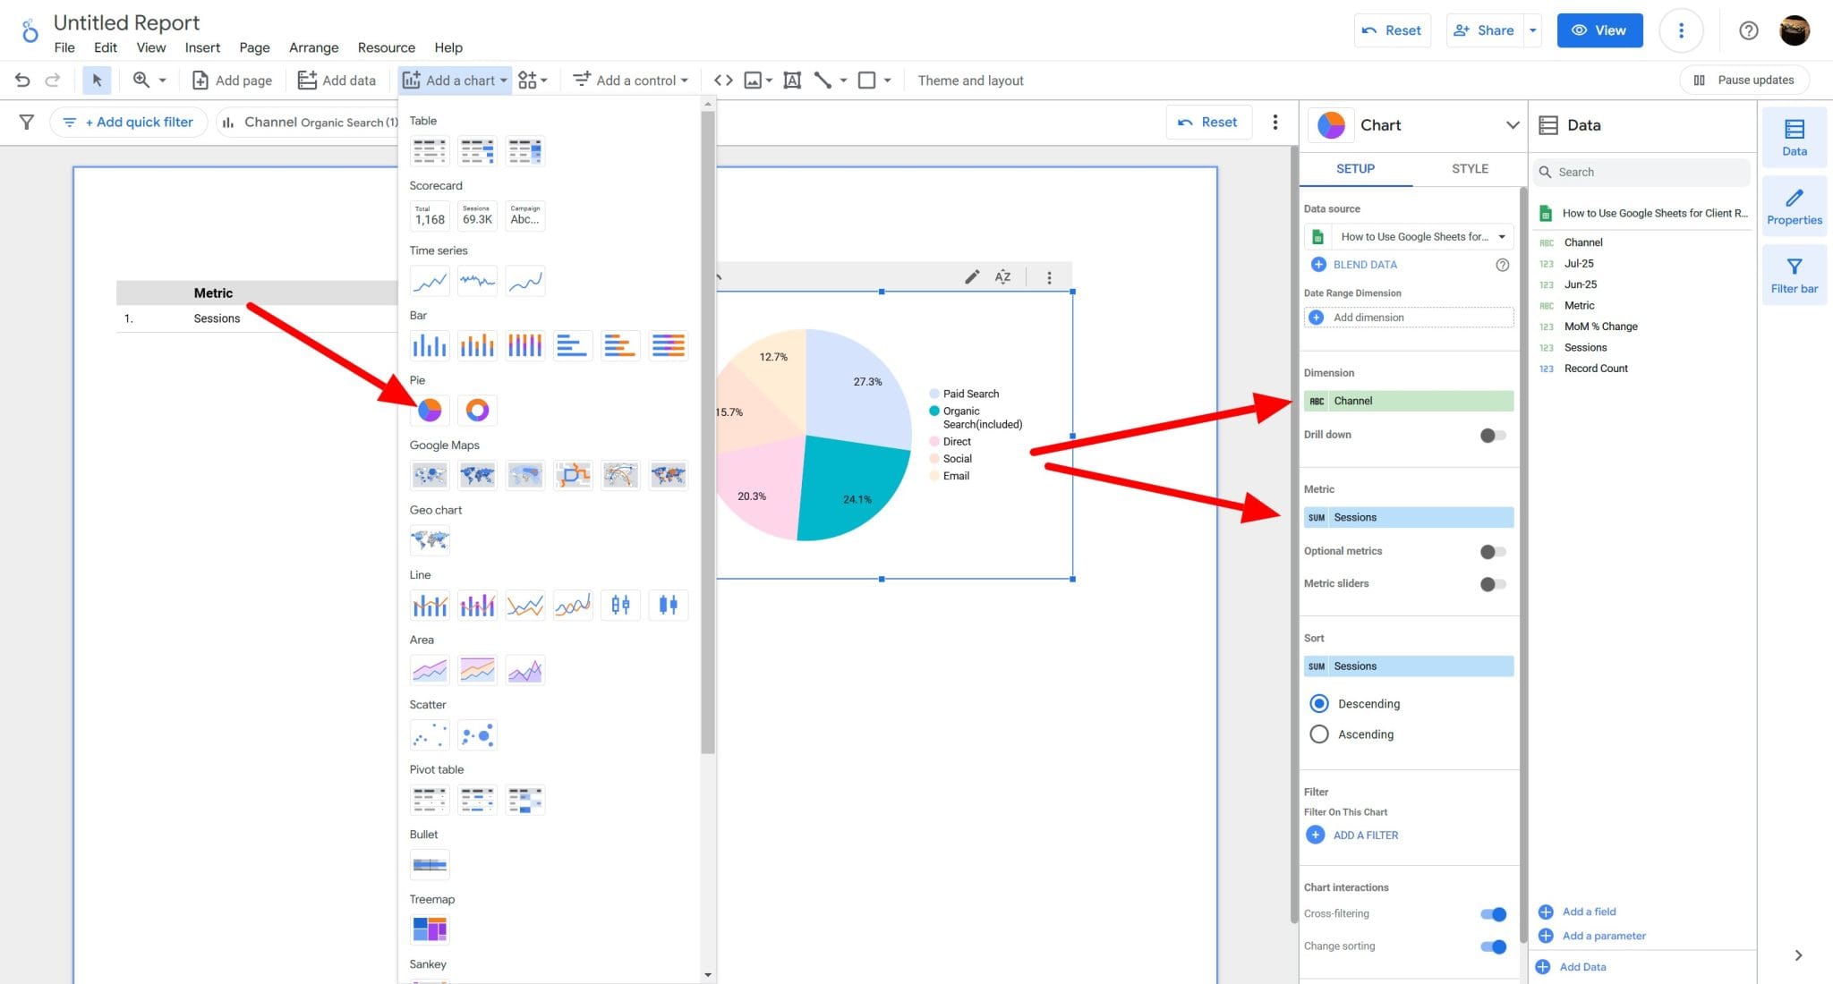Image resolution: width=1833 pixels, height=984 pixels.
Task: Open the Resource menu
Action: [x=386, y=47]
